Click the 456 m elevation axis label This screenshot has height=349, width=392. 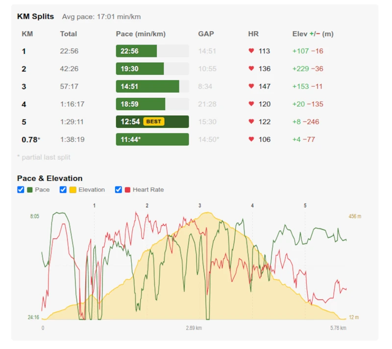[x=355, y=216]
